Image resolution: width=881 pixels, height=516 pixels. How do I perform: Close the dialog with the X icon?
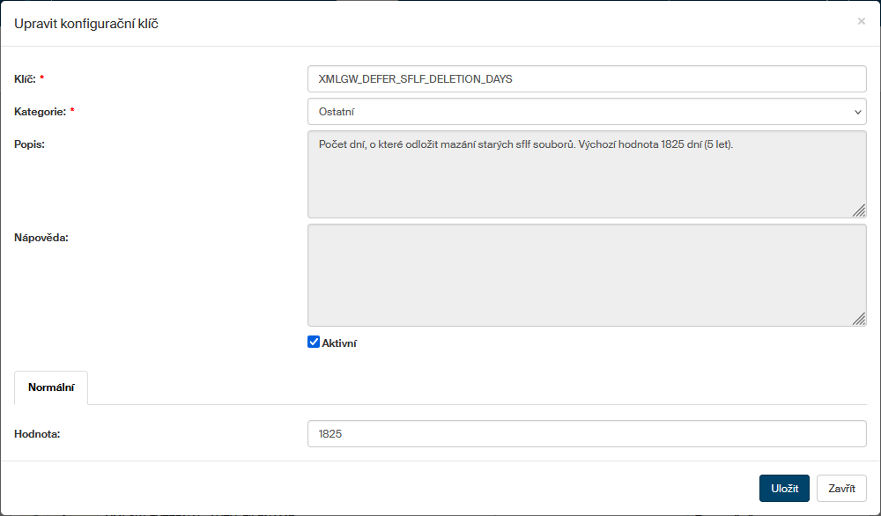(861, 21)
